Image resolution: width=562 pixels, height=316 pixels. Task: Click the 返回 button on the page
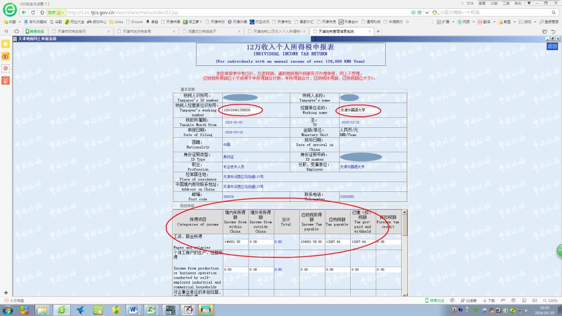pos(552,46)
